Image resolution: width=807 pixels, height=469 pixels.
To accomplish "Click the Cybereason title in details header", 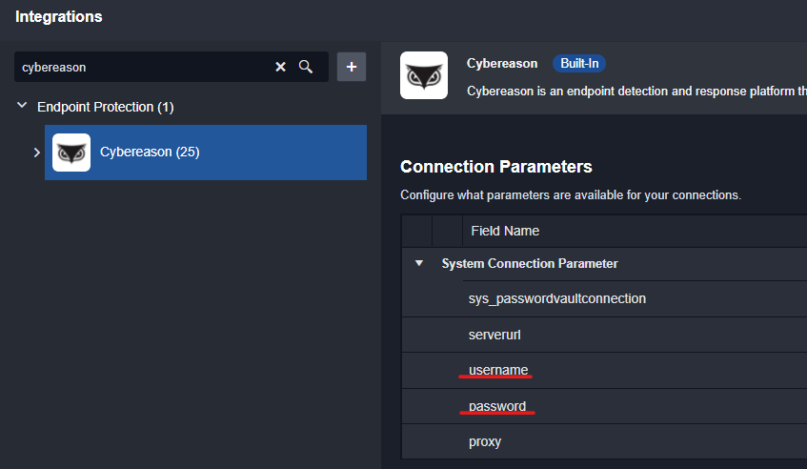I will pyautogui.click(x=502, y=64).
